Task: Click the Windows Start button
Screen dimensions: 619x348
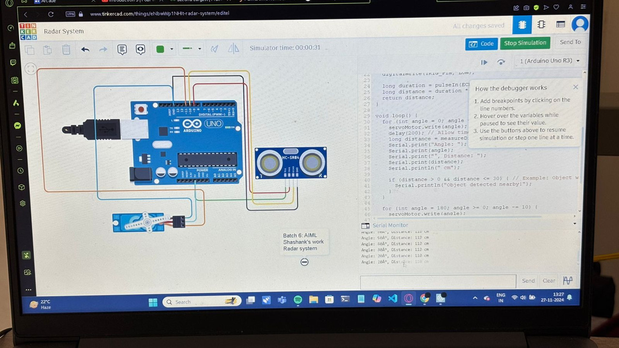Action: 153,303
